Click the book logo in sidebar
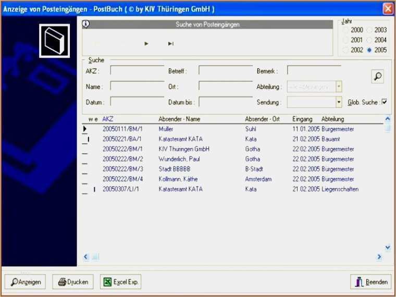Screen dimensions: 396x297 click(54, 41)
